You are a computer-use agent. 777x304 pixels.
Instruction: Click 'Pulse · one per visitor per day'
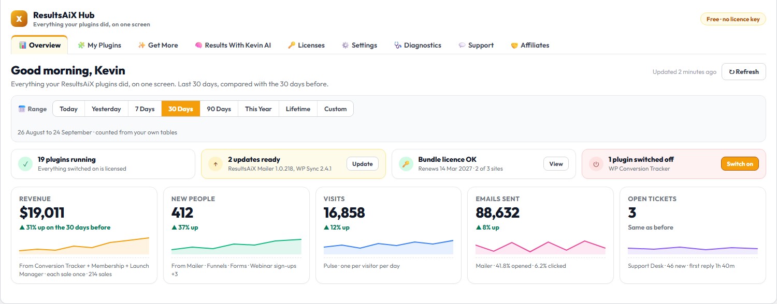click(362, 266)
